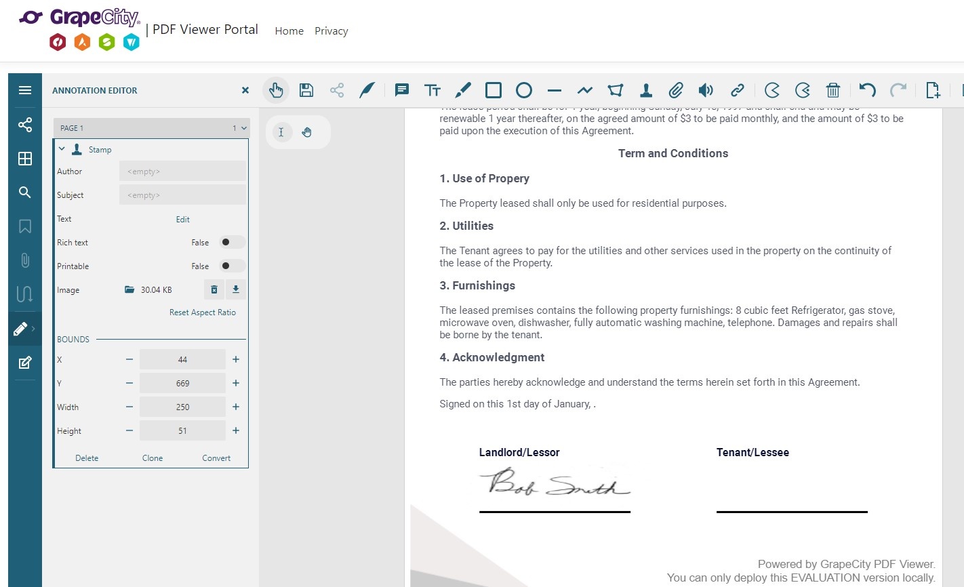
Task: Select the square annotation tool
Action: click(494, 90)
